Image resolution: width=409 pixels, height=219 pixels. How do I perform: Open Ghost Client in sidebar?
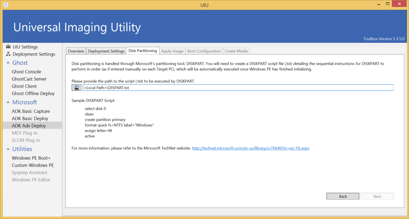pos(24,86)
